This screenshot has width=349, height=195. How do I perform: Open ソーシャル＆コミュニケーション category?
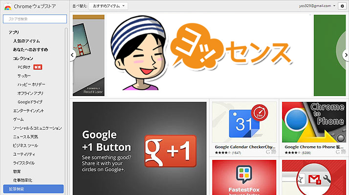click(x=37, y=128)
